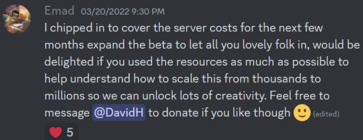
Task: Click the (edited) label after message
Action: 326,114
